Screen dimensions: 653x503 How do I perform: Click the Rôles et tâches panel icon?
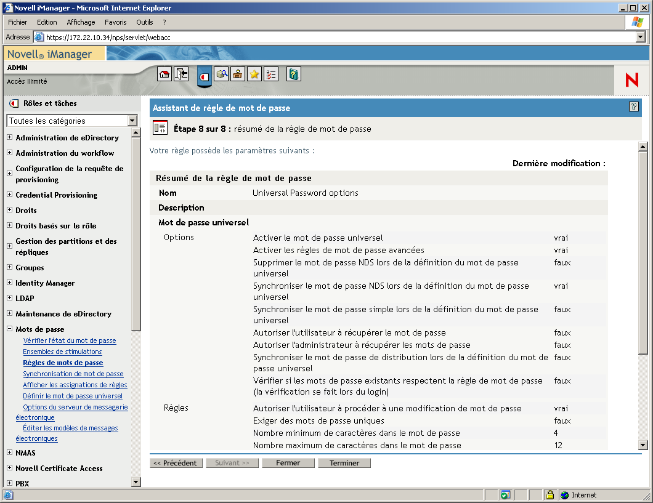pyautogui.click(x=14, y=103)
